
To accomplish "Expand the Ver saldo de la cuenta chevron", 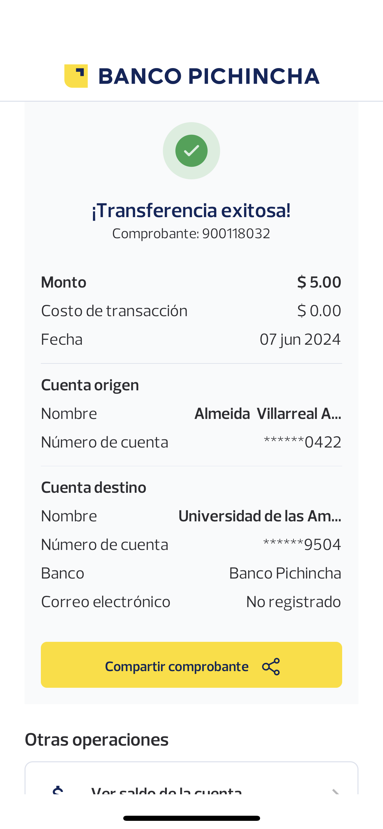I will pyautogui.click(x=335, y=791).
